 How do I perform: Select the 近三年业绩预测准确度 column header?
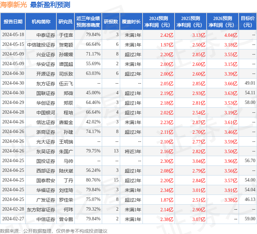[x=88, y=21]
